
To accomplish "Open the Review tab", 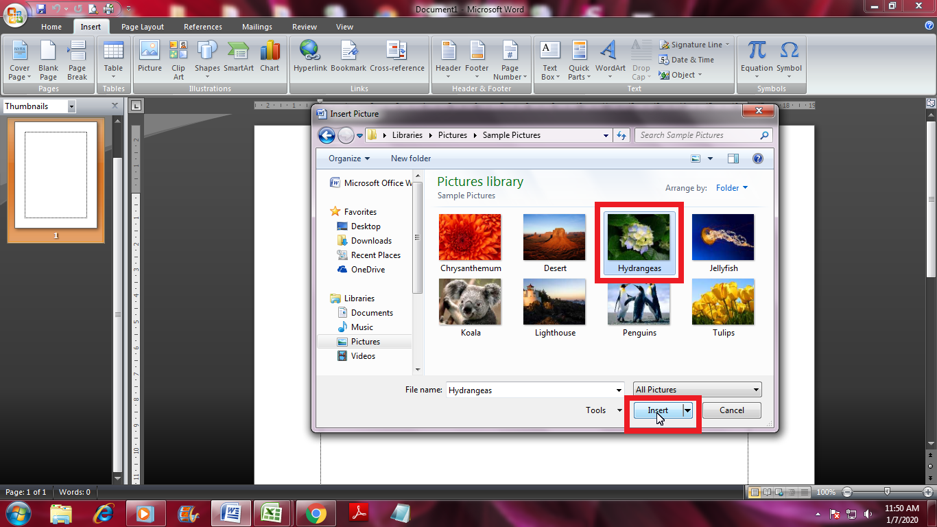I will click(x=305, y=27).
